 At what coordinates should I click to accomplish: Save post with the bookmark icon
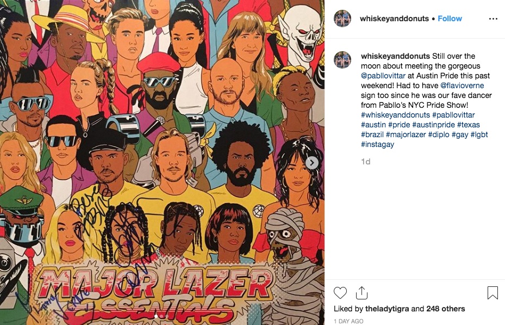492,293
